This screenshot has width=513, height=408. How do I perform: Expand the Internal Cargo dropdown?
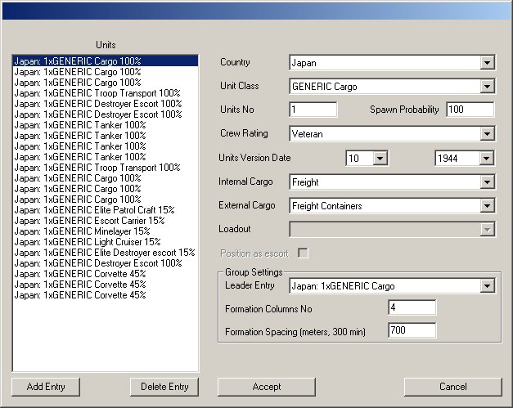tap(392, 182)
